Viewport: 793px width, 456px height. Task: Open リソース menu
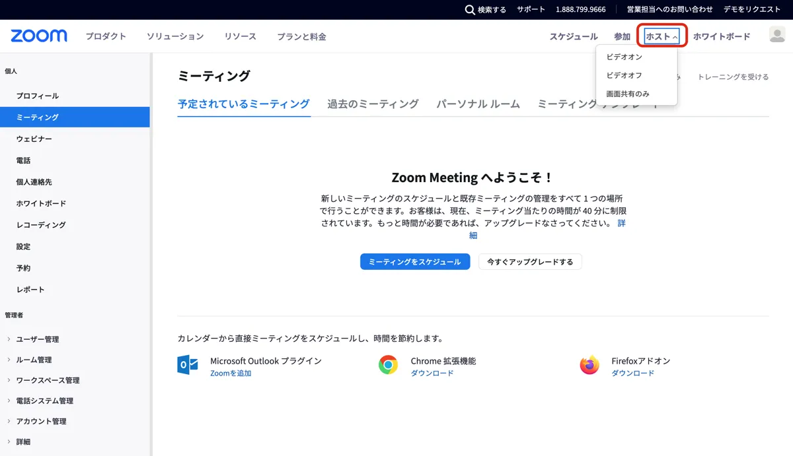240,36
